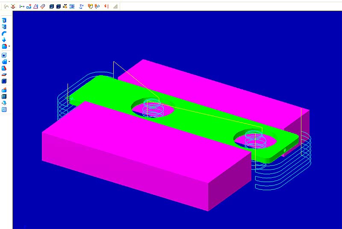The image size is (342, 229).
Task: Click the flat red and blue slab icon
Action: 4,75
